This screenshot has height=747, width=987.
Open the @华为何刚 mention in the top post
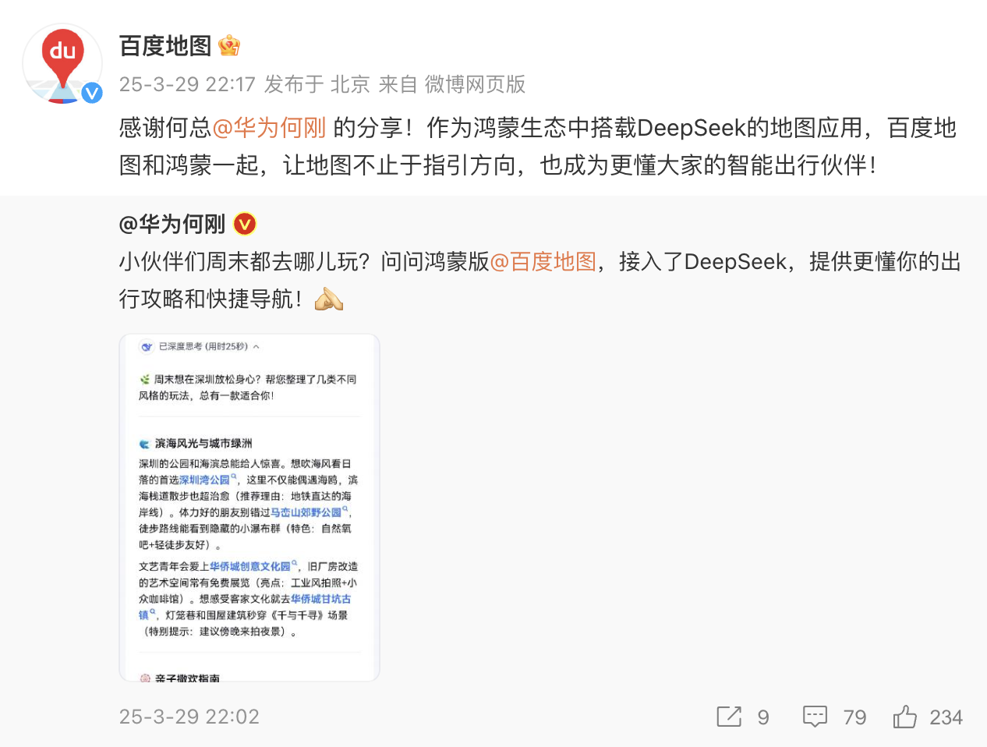(x=269, y=128)
